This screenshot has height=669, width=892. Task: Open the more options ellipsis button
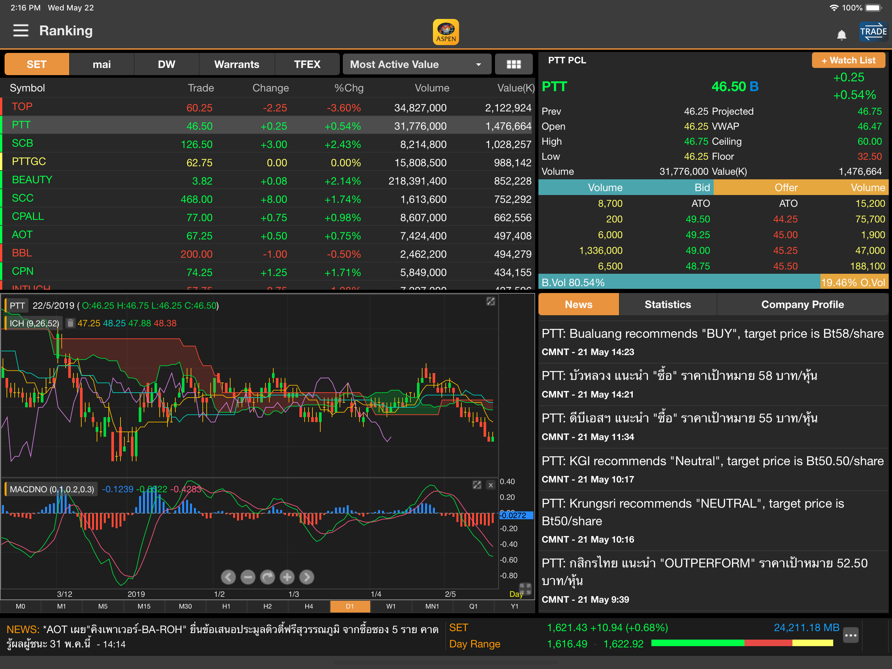(851, 635)
